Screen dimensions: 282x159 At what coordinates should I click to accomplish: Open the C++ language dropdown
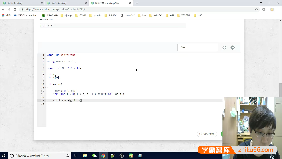198,47
